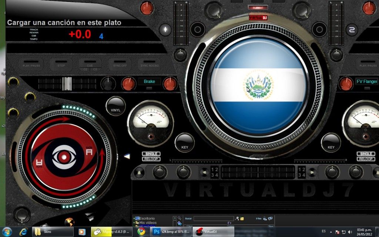
Task: Click the red knob left of FV Flanger
Action: [x=346, y=84]
